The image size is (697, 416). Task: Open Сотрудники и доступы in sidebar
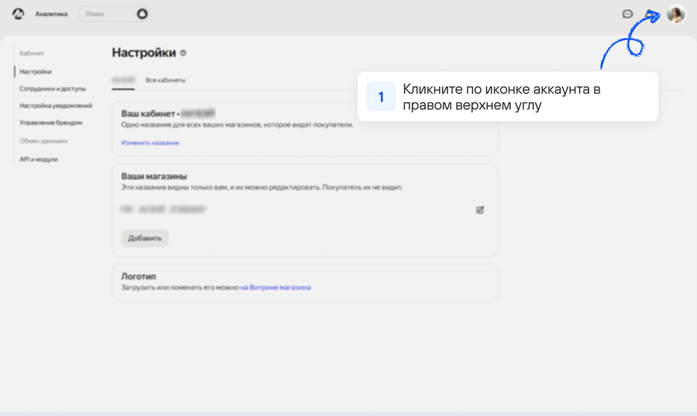(52, 89)
